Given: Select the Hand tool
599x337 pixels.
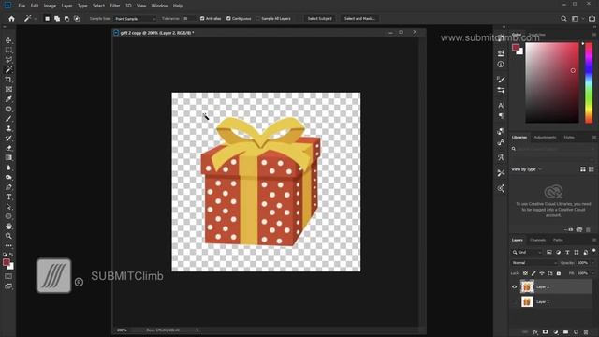Looking at the screenshot, I should 8,227.
